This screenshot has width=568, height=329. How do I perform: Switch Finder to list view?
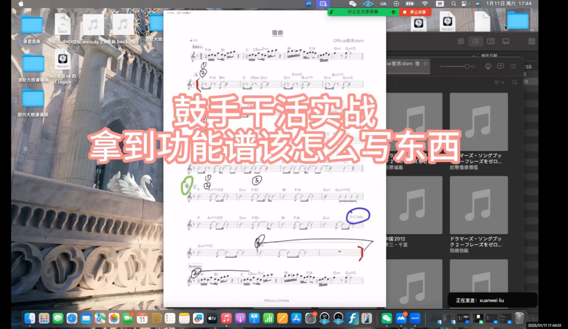click(476, 41)
